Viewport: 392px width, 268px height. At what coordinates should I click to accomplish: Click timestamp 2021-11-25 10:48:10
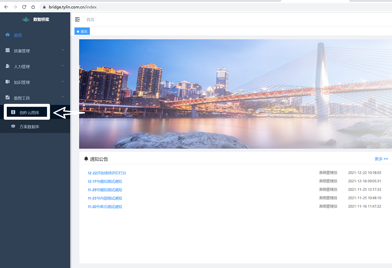364,198
